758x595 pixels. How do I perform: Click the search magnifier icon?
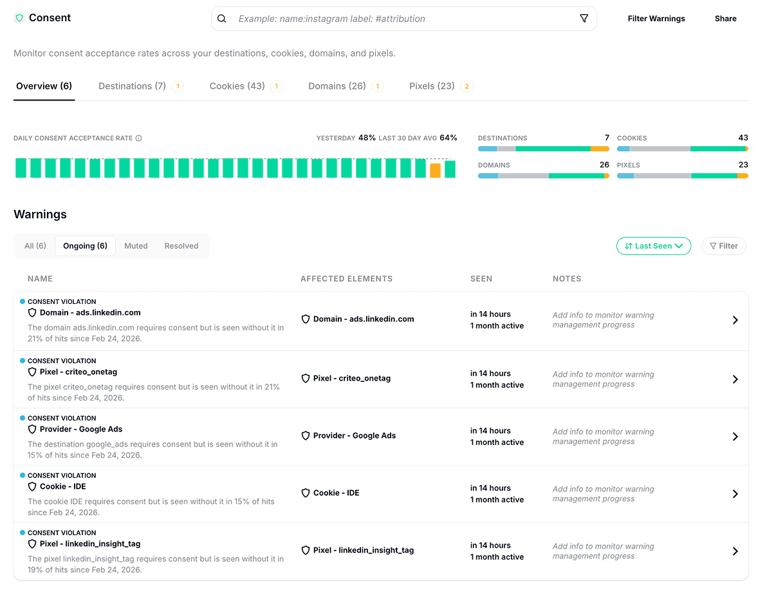pos(222,19)
